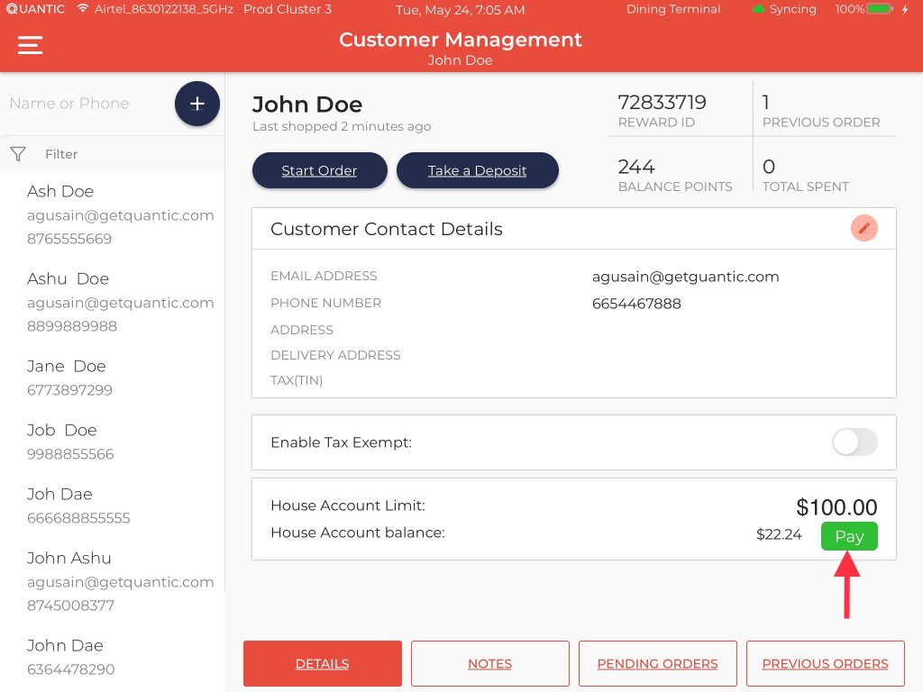
Task: Select customer Ash Doe from list
Action: pyautogui.click(x=60, y=192)
